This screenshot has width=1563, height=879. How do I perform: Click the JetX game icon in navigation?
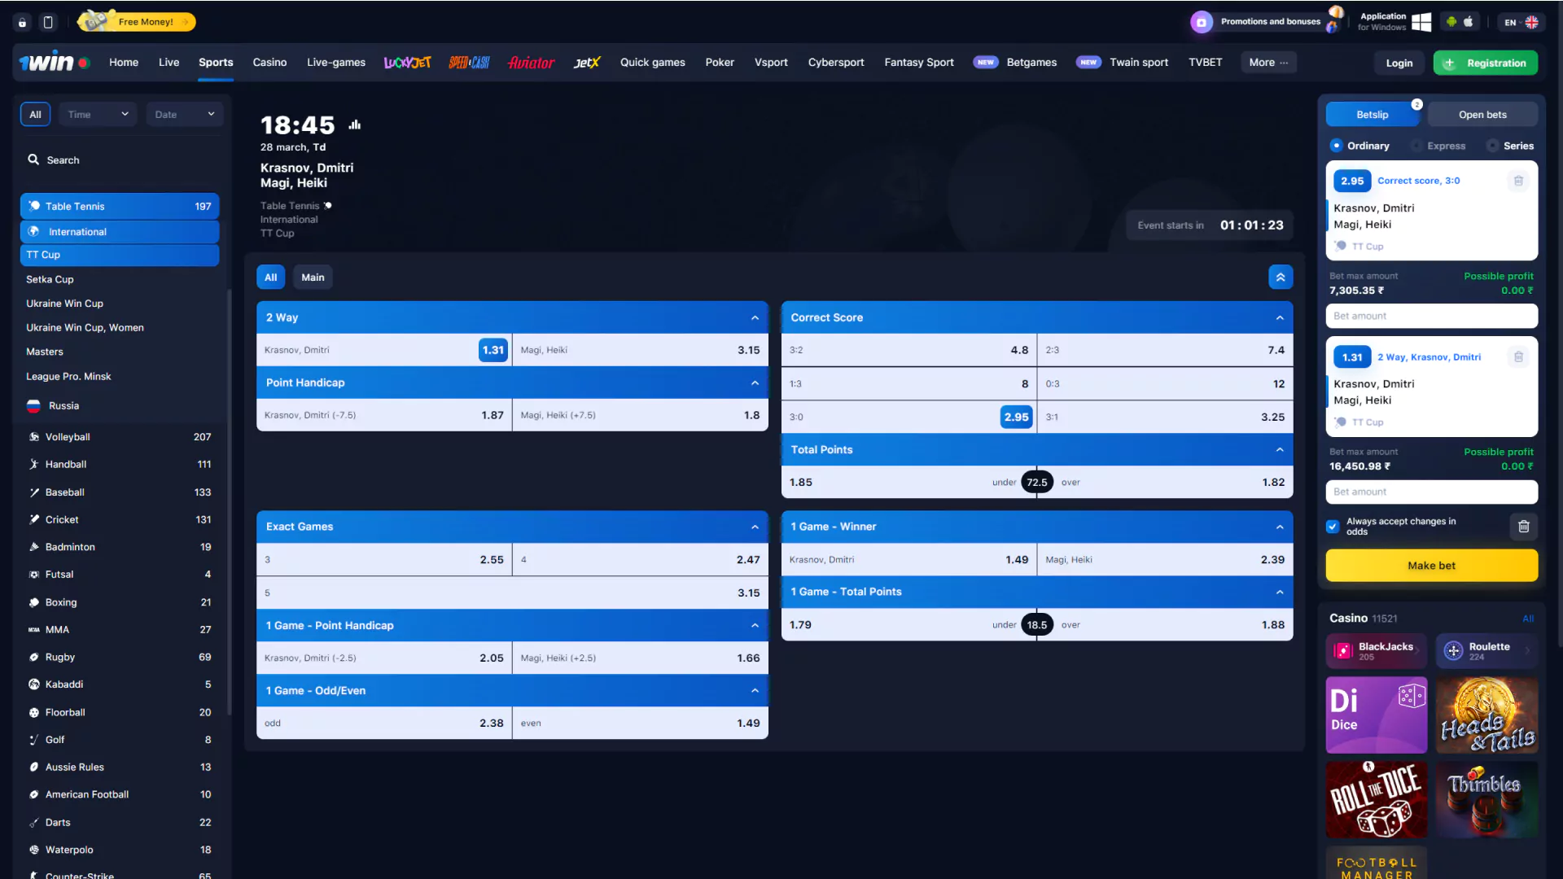(x=585, y=62)
